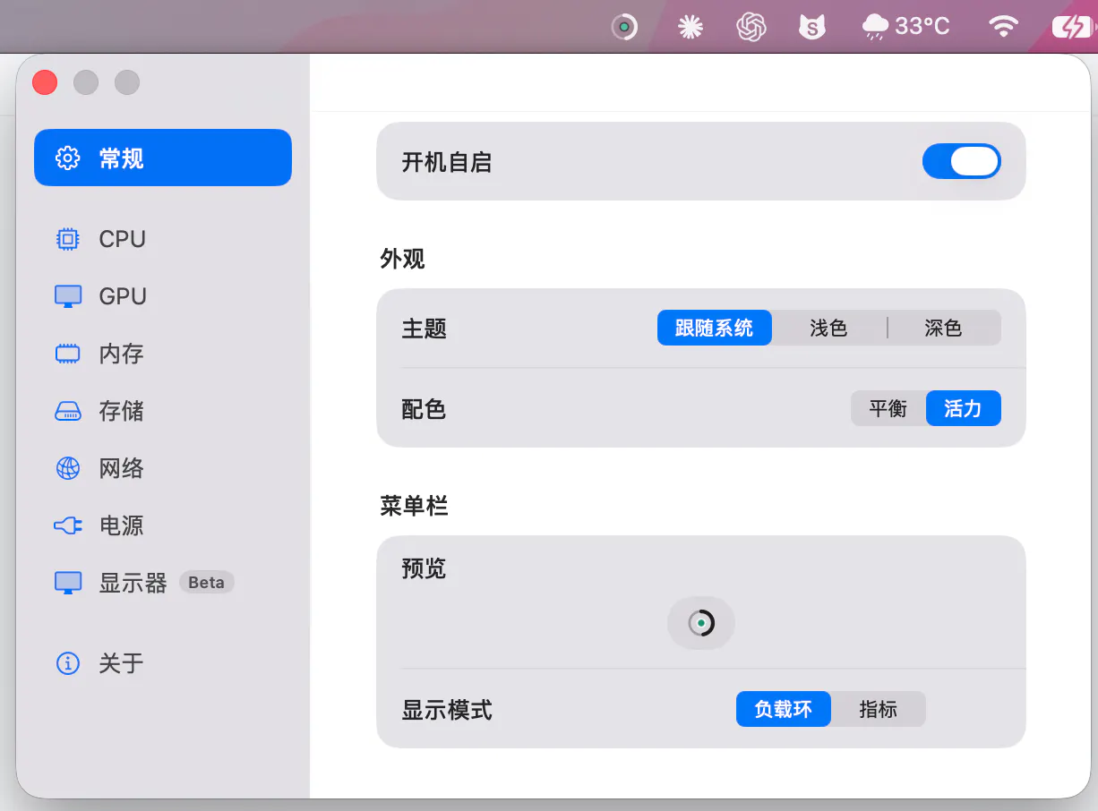Screen dimensions: 1098x811
Task: Click the 外观 section heading
Action: (x=402, y=260)
